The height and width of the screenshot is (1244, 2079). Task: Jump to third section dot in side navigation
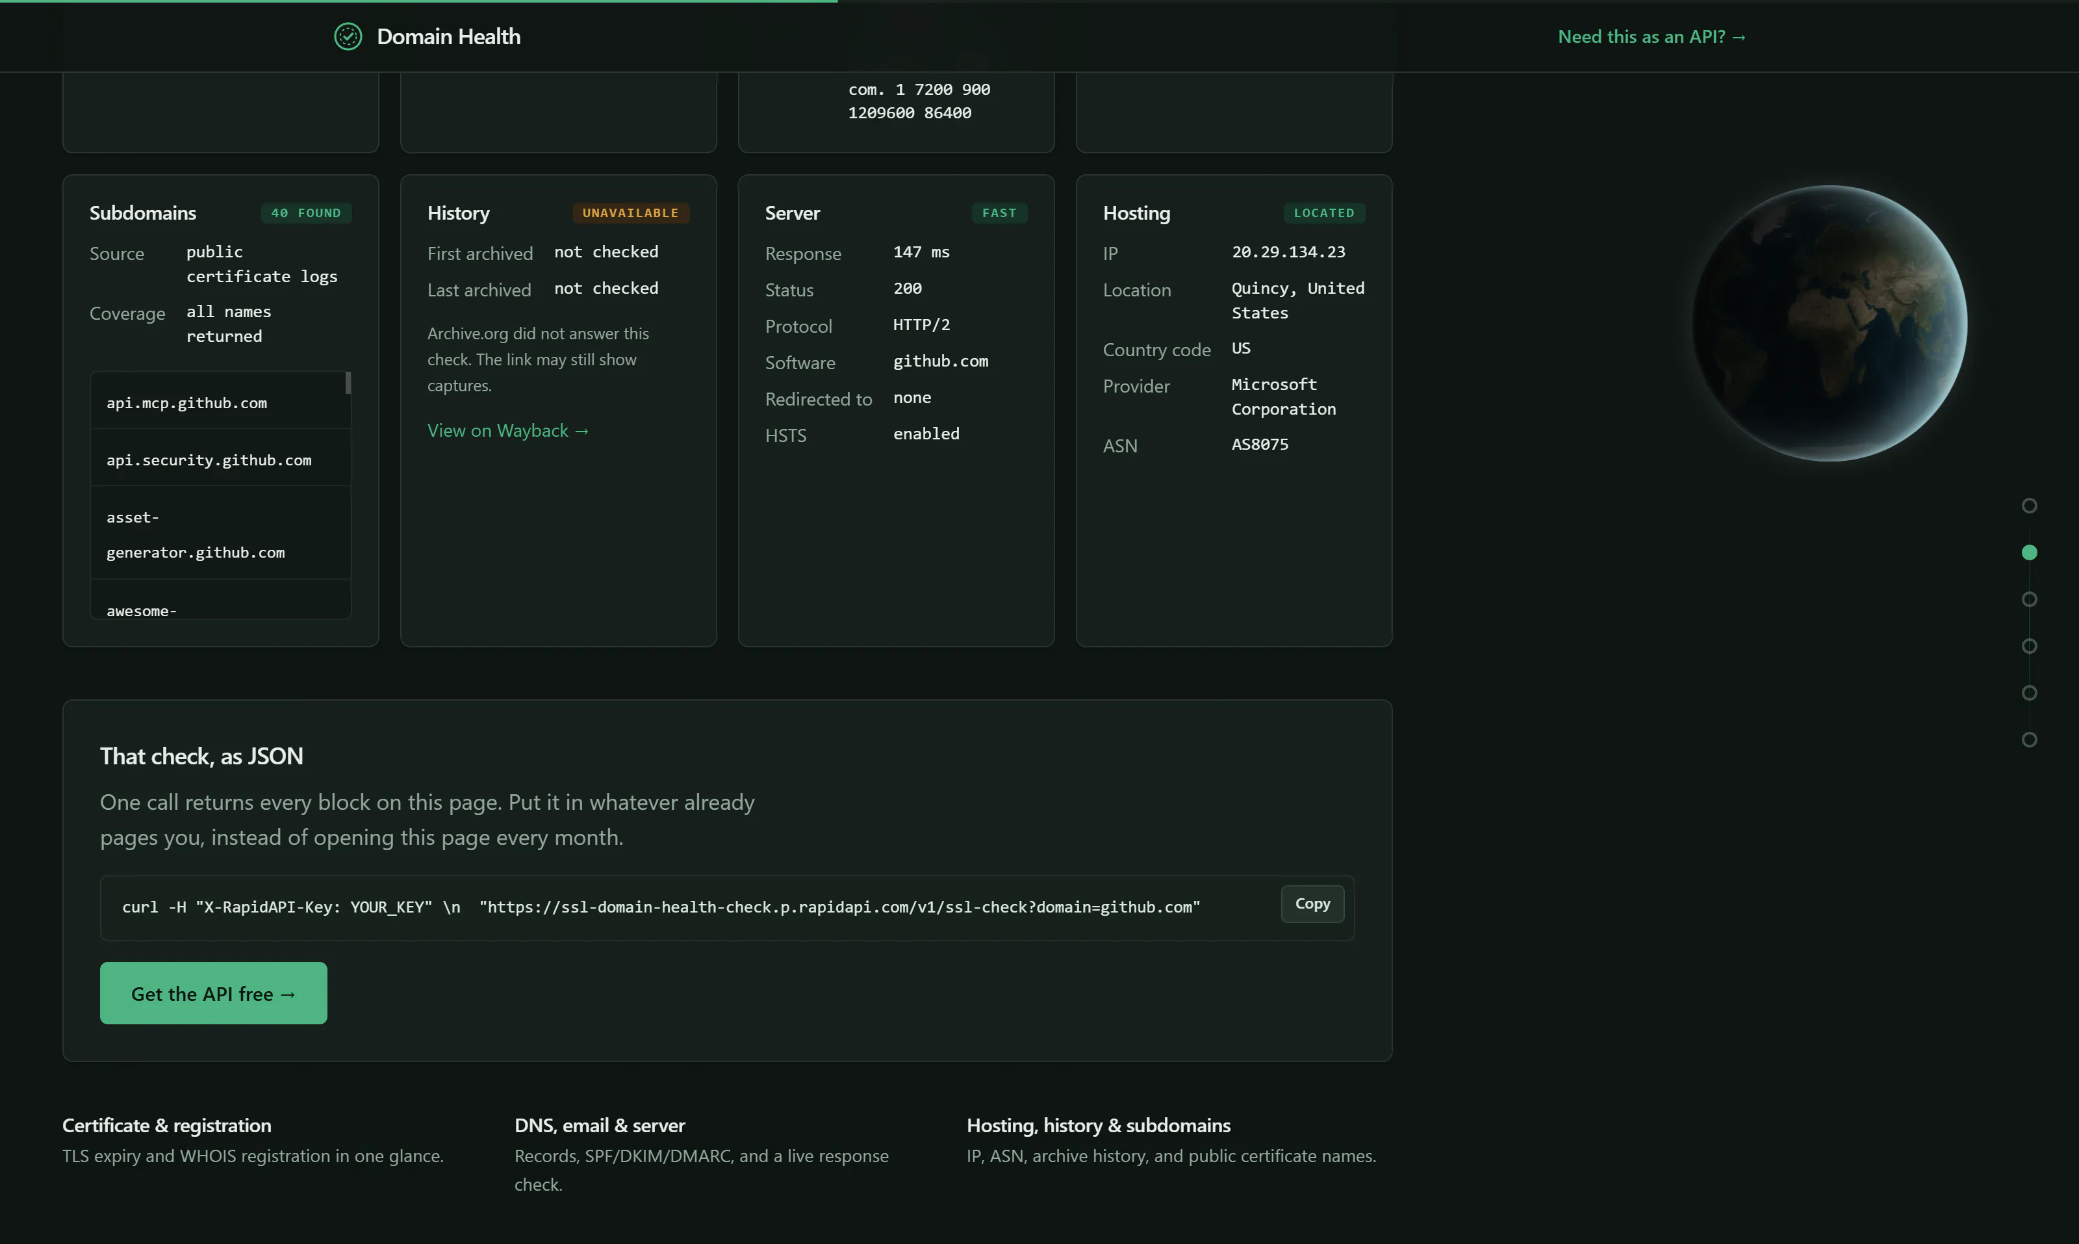click(2029, 599)
